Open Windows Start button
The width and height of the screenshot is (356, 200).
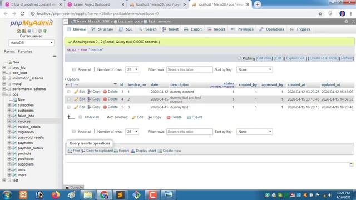[x=7, y=195]
